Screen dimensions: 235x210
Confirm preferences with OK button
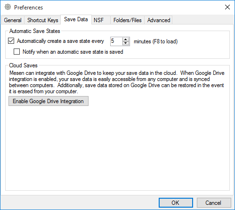[176, 203]
